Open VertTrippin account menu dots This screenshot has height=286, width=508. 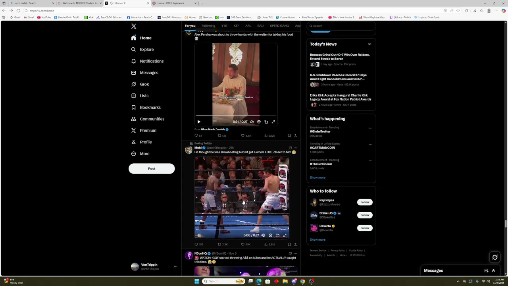point(175,267)
